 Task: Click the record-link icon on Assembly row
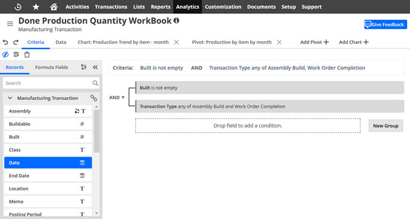77,111
